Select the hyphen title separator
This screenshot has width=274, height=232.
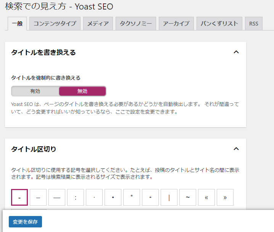click(x=19, y=197)
